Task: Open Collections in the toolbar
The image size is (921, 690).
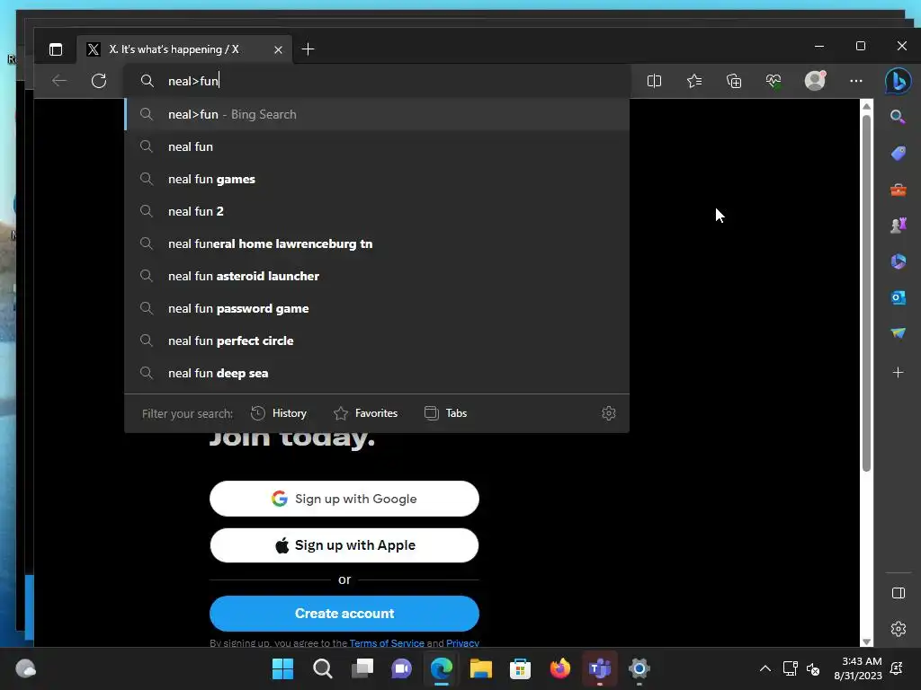Action: [x=734, y=81]
